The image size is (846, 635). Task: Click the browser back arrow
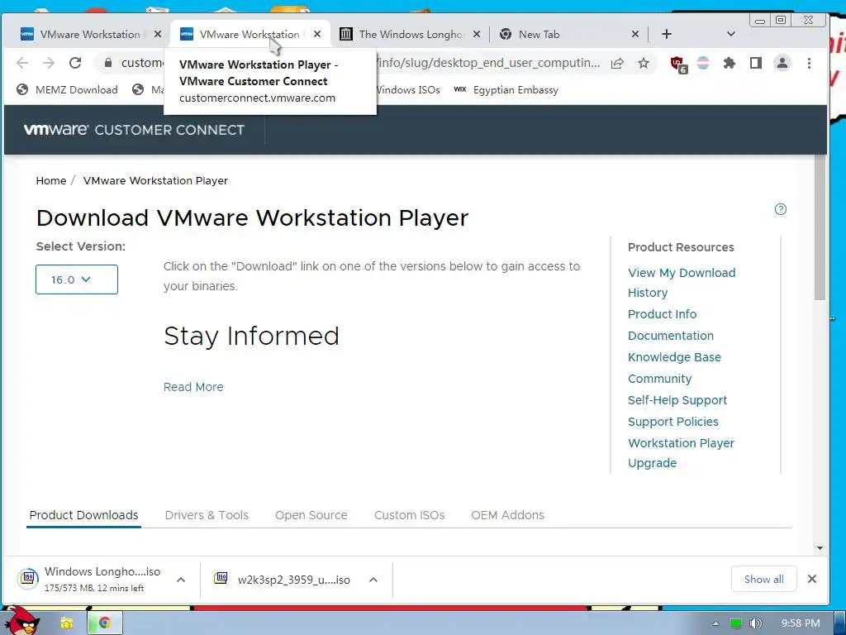pos(22,63)
